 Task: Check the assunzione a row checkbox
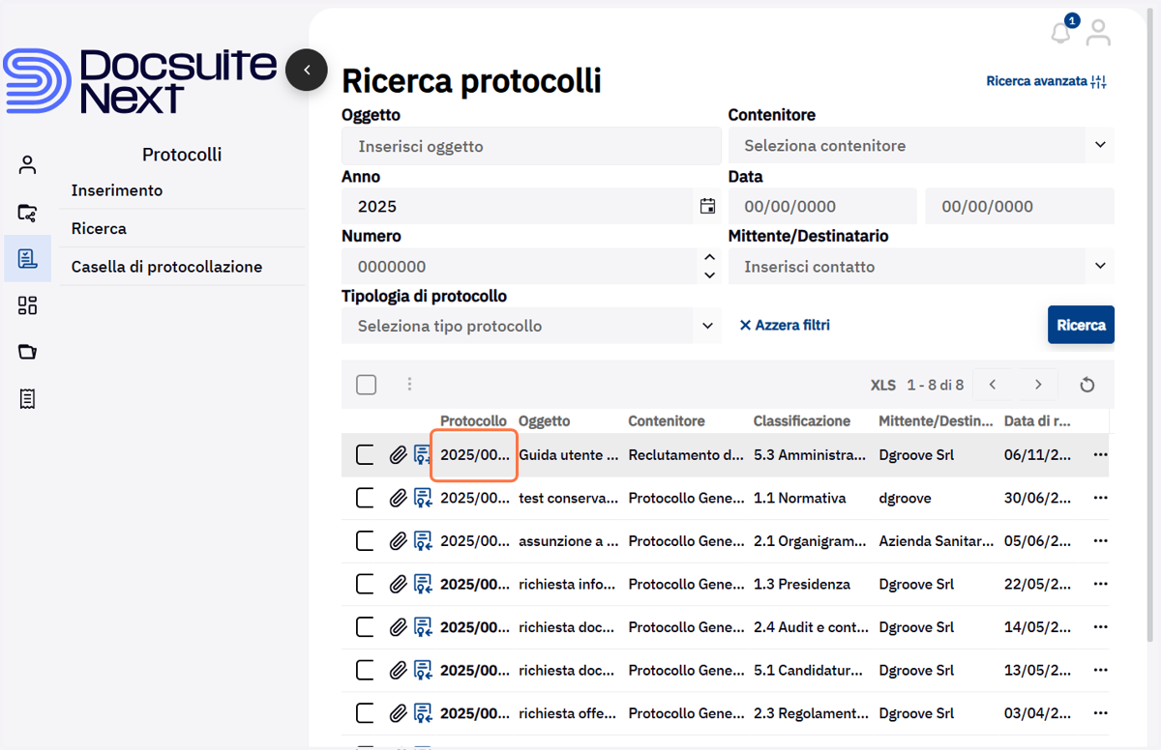point(365,541)
